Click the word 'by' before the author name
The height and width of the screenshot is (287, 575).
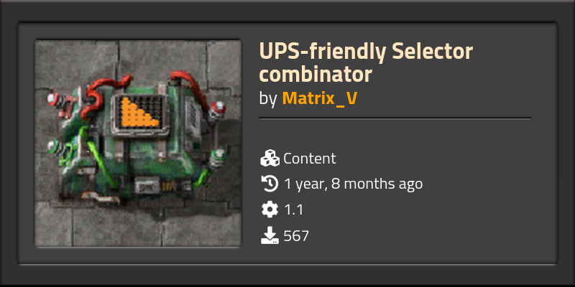click(x=268, y=99)
